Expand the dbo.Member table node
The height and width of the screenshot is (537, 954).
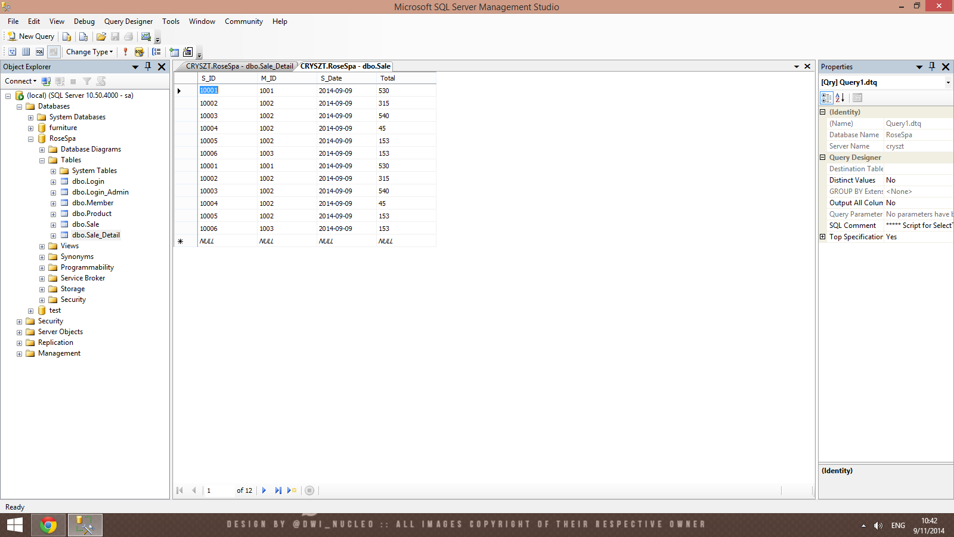(53, 203)
